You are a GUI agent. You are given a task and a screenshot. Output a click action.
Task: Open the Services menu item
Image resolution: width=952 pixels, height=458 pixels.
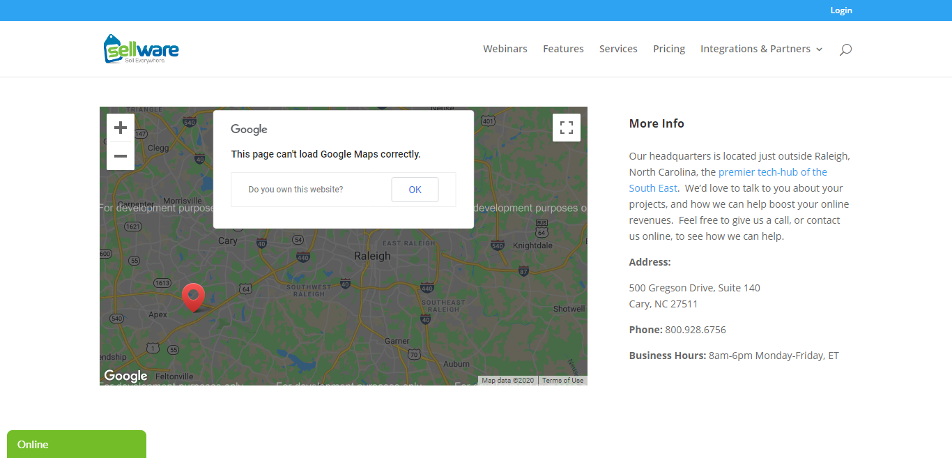tap(618, 49)
